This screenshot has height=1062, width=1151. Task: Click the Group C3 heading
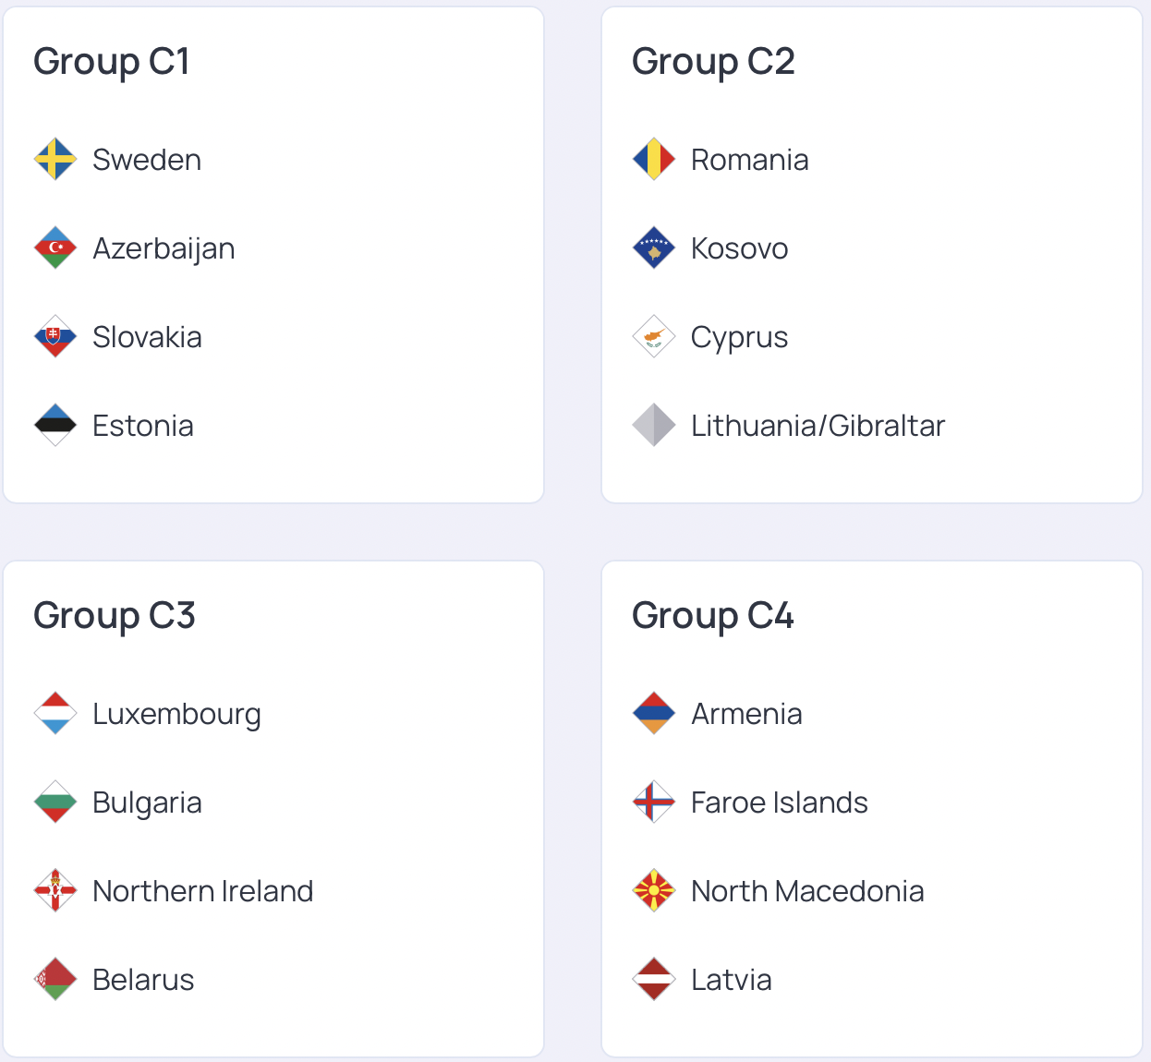click(x=115, y=616)
